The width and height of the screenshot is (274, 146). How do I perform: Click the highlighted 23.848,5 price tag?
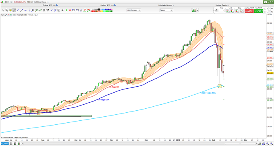click(270, 73)
